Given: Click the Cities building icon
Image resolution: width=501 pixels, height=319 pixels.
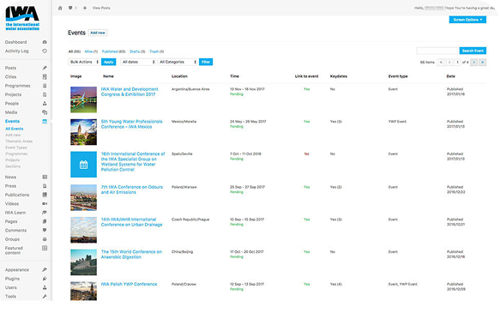Looking at the screenshot, I should [45, 77].
